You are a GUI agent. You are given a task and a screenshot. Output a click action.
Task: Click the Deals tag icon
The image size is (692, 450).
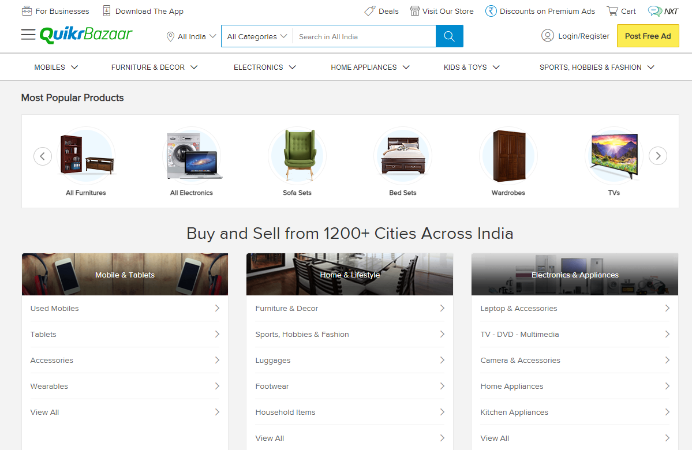click(x=370, y=11)
